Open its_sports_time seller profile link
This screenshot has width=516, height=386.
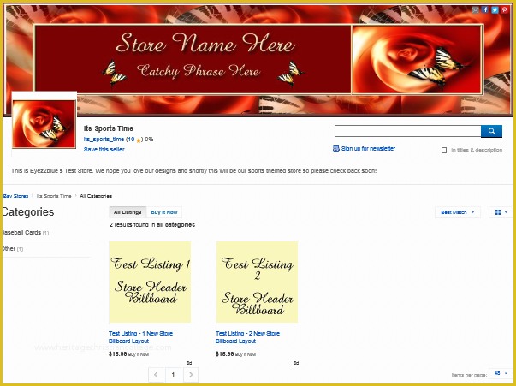pos(104,140)
